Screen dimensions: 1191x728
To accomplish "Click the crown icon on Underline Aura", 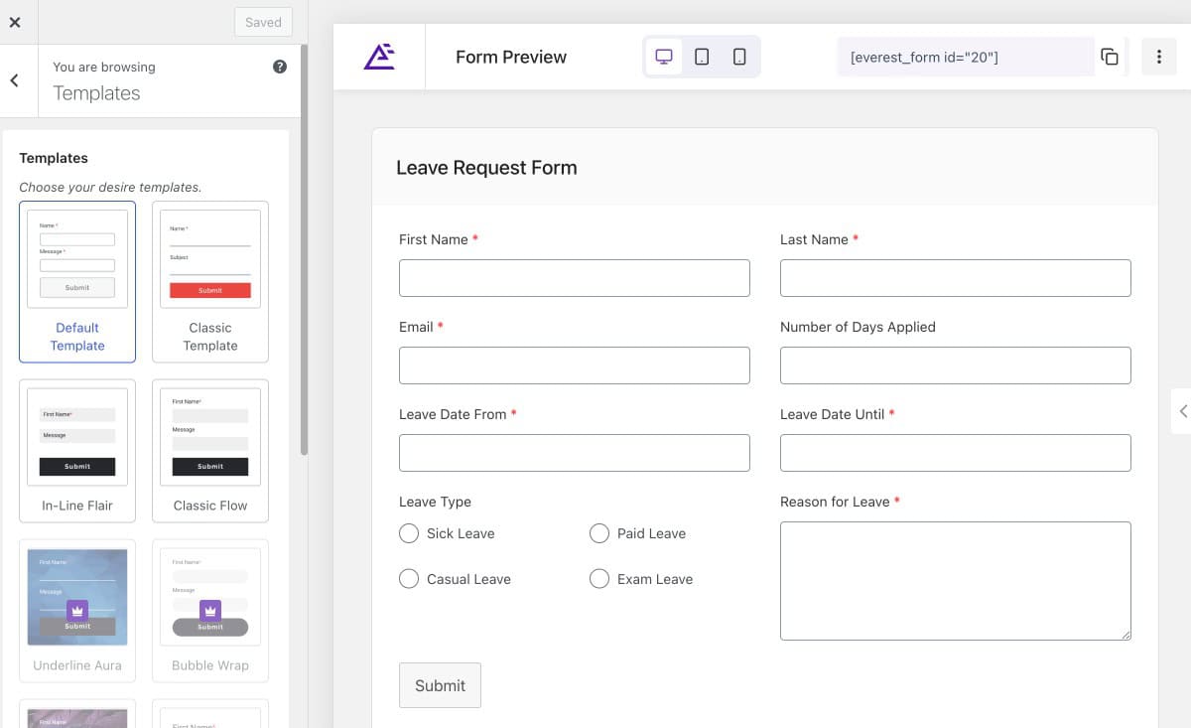I will [x=77, y=611].
